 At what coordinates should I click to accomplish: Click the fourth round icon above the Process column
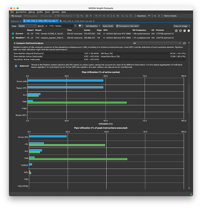[189, 31]
